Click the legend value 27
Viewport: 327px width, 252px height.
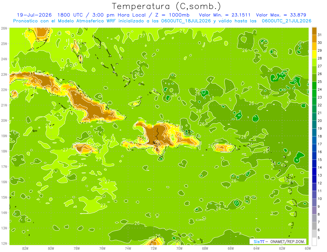pos(320,66)
